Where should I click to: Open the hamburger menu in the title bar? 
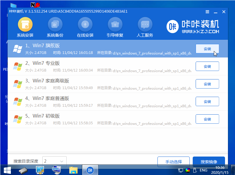tap(207, 12)
